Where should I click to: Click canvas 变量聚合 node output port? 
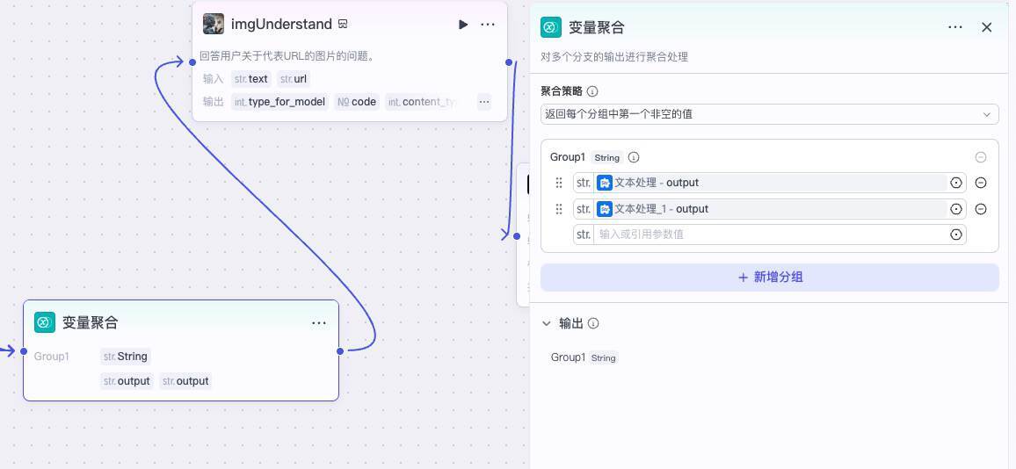[339, 351]
